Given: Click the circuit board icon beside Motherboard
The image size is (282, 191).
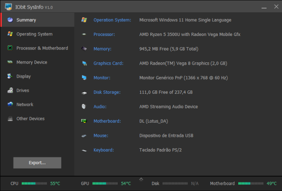Looking at the screenshot, I should pos(84,121).
